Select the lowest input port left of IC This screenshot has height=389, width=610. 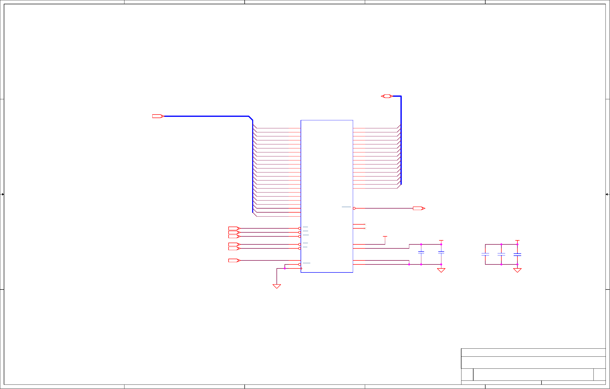[x=234, y=260]
